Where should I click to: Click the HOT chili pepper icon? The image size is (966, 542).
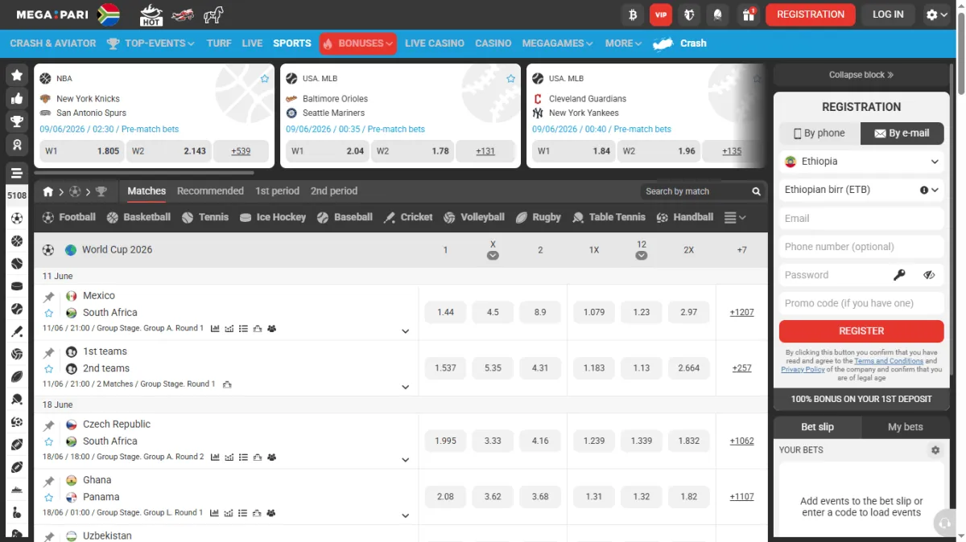(x=151, y=14)
